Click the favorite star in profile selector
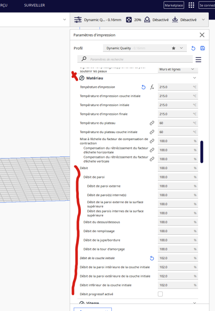 pos(174,48)
